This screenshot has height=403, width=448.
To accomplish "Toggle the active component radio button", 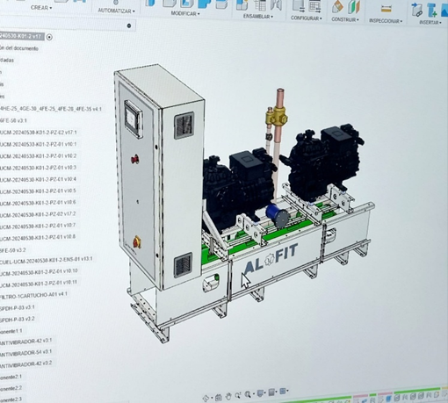I will [x=49, y=37].
